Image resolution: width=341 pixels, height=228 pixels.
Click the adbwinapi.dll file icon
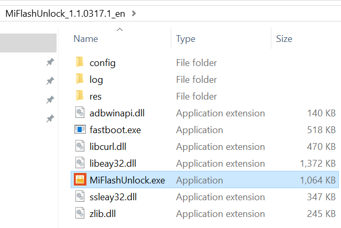click(80, 113)
